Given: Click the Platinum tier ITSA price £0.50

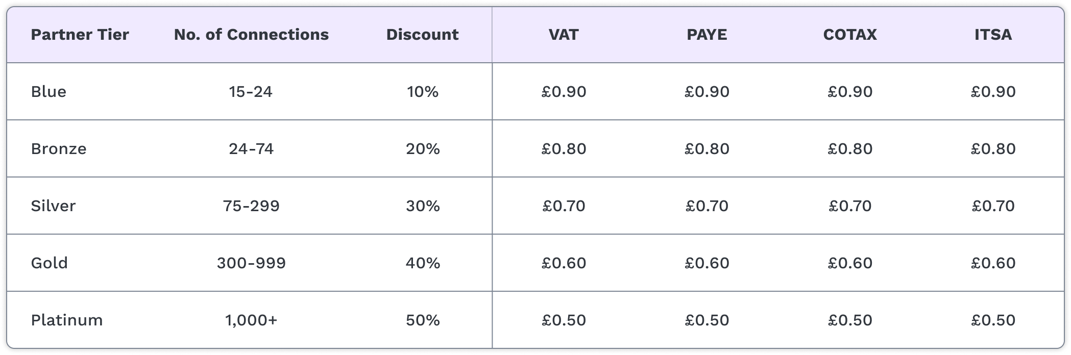Looking at the screenshot, I should click(x=993, y=320).
